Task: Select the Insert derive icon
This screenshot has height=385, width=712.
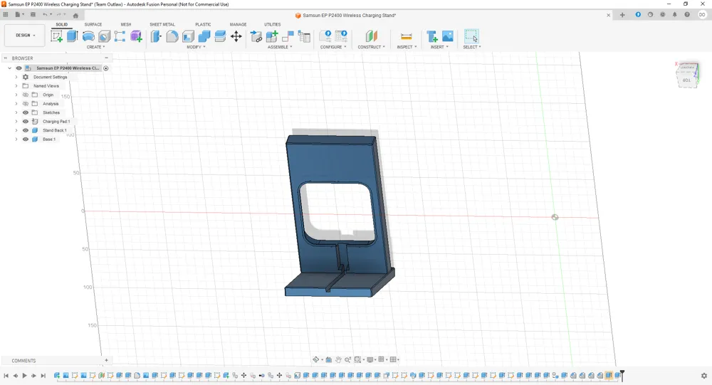Action: click(432, 36)
